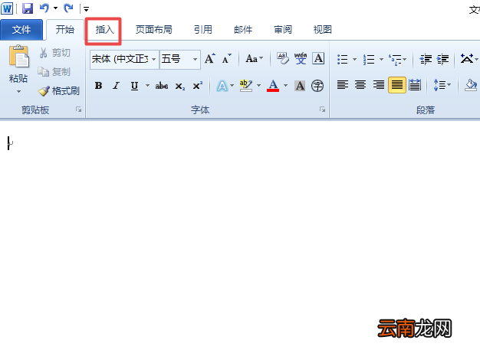Open the Bullets dropdown arrow

point(354,59)
